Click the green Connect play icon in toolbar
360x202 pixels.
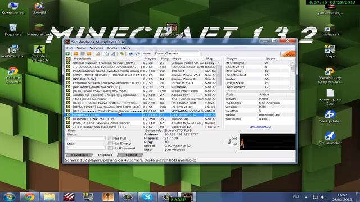[67, 54]
